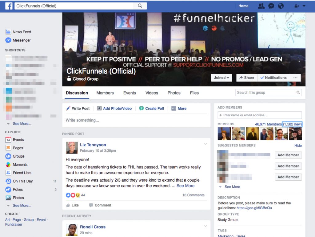Open Events in Explore sidebar
The height and width of the screenshot is (237, 315).
[18, 140]
